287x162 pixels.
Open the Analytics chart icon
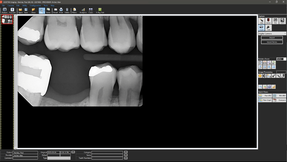[x=83, y=11]
